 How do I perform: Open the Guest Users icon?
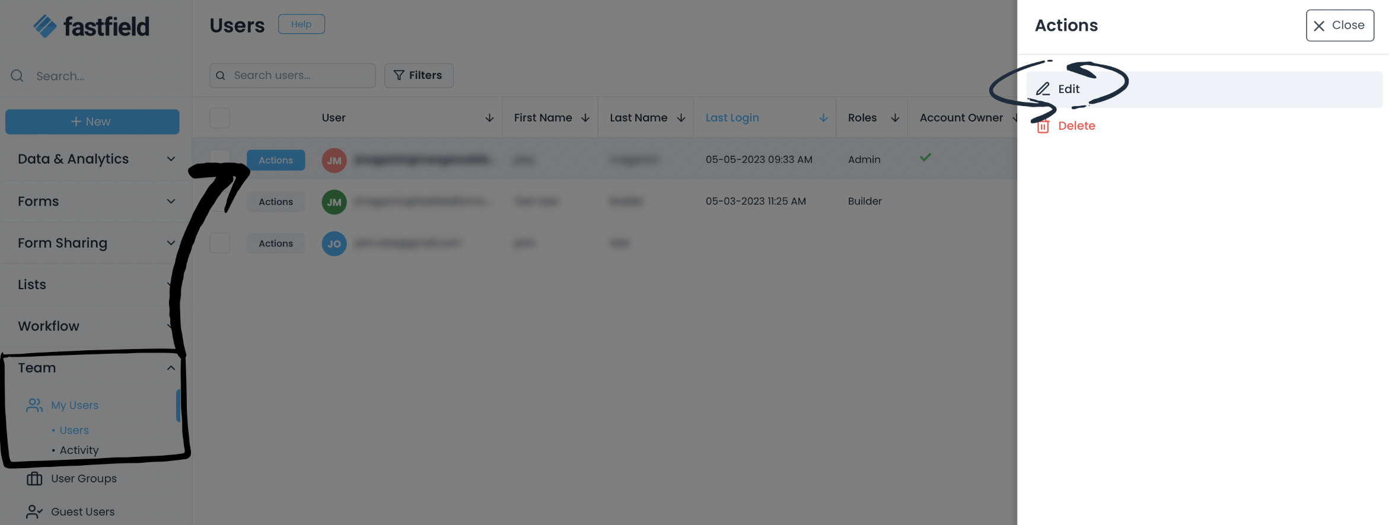pyautogui.click(x=34, y=511)
